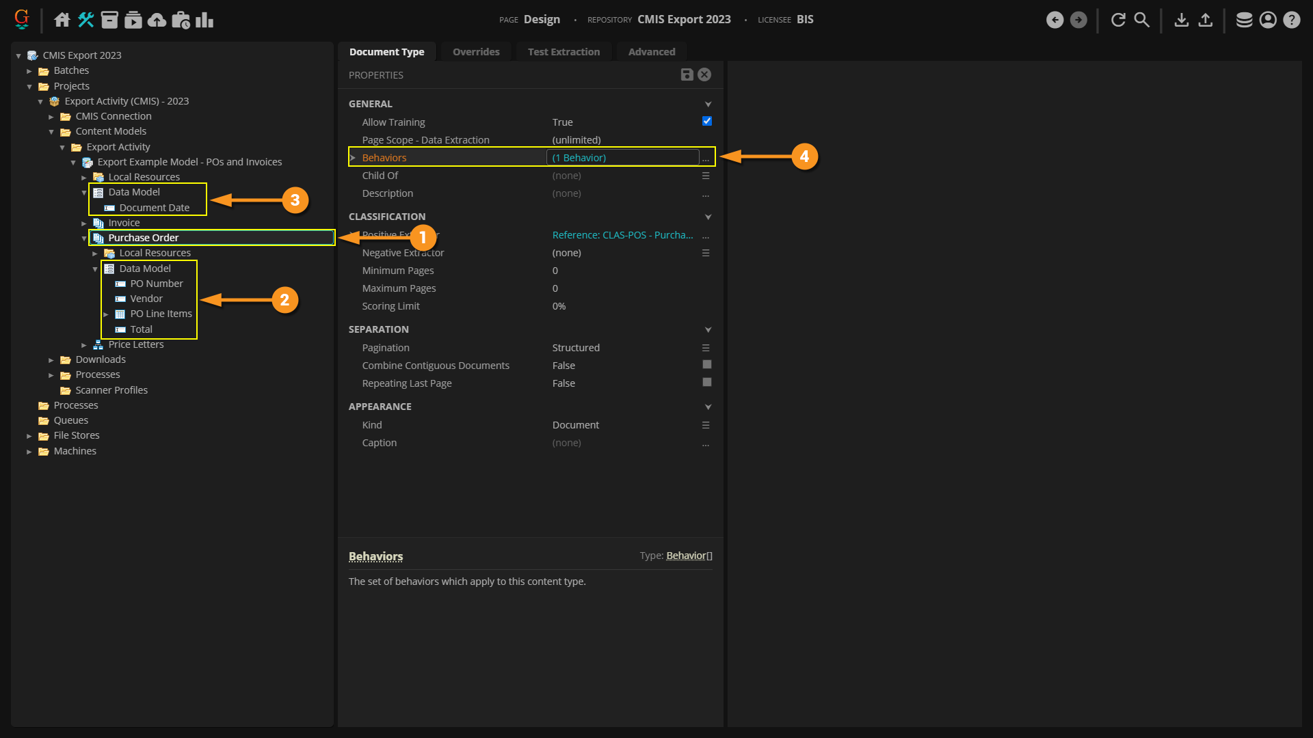
Task: Uncheck the Allow Training checkbox
Action: tap(707, 121)
